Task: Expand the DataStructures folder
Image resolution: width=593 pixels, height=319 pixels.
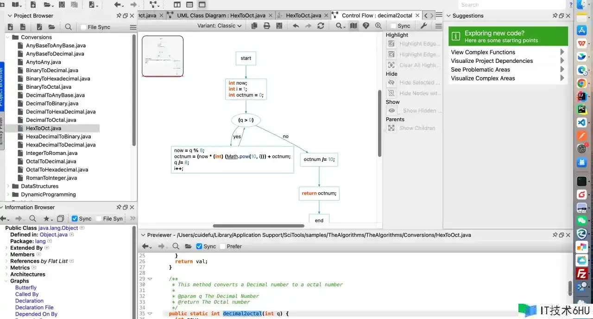Action: 8,186
